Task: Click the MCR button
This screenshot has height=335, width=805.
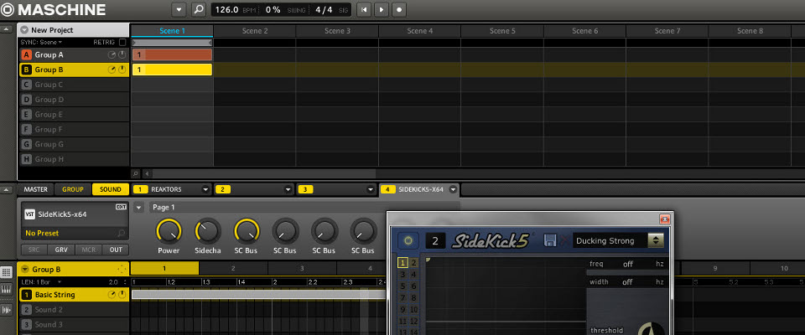Action: [x=88, y=250]
